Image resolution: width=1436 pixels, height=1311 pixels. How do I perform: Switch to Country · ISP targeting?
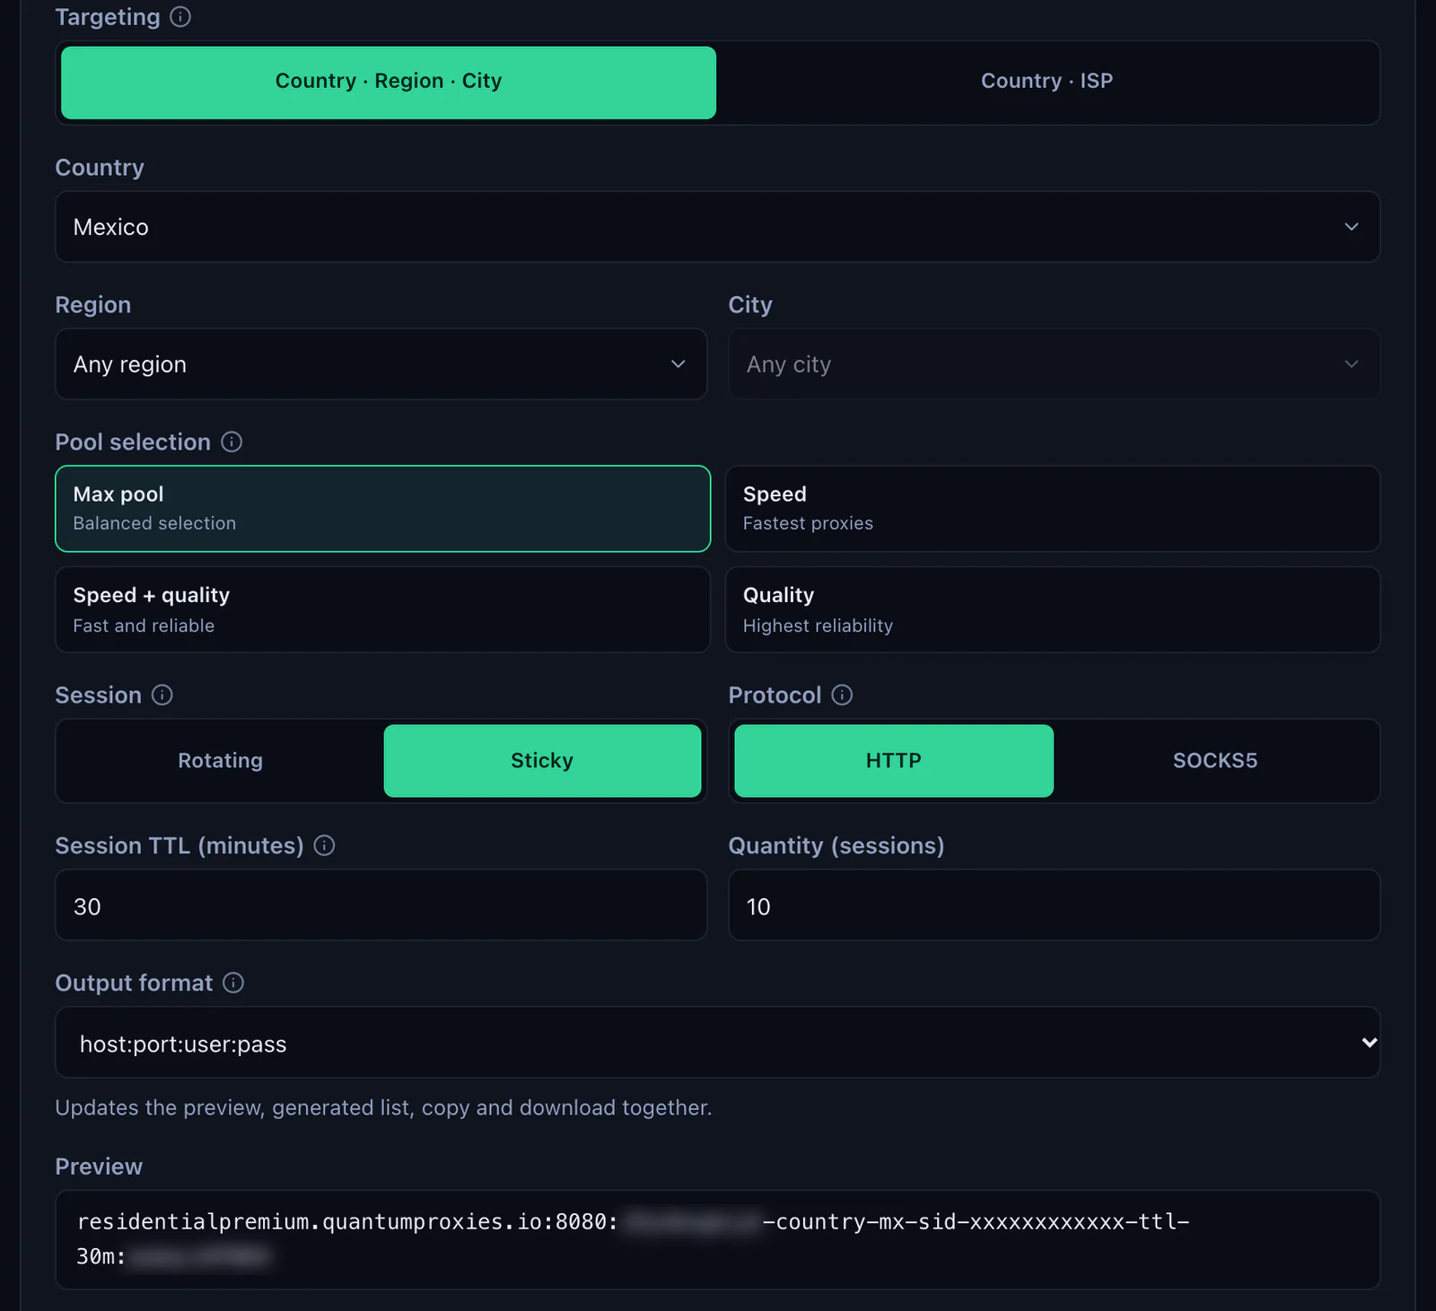pyautogui.click(x=1046, y=83)
